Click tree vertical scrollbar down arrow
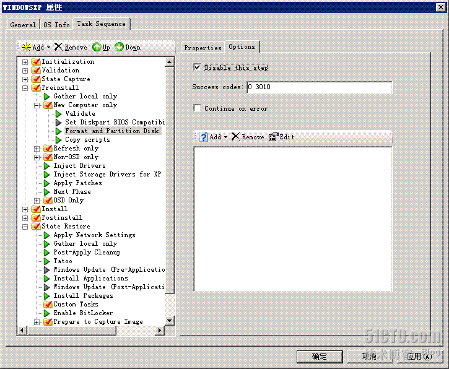449x369 pixels. pos(169,321)
